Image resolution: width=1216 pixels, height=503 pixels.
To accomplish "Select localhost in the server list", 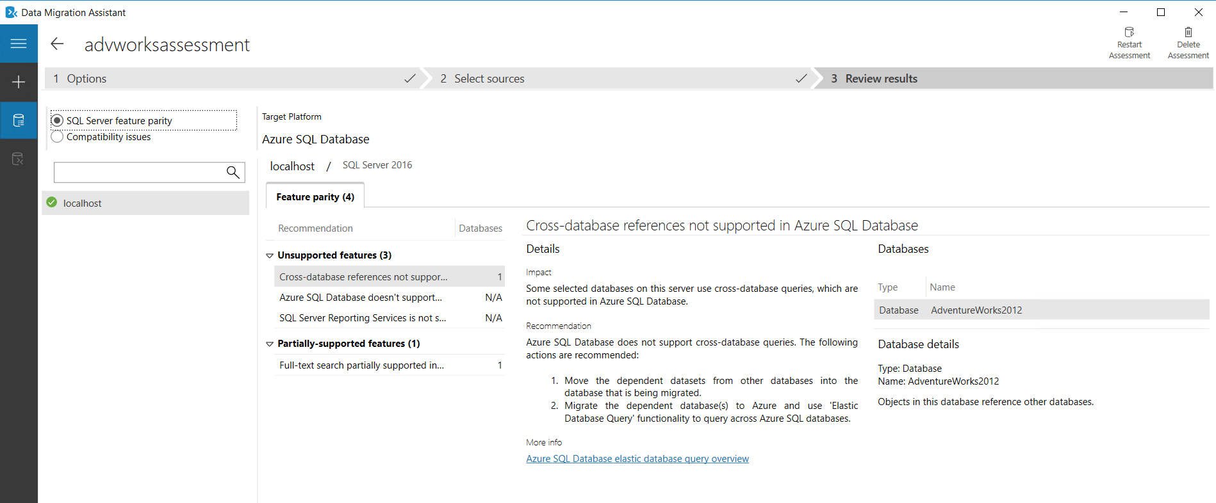I will tap(146, 203).
